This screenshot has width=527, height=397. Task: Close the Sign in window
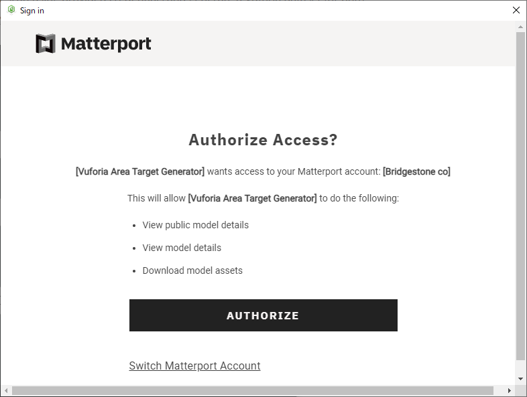click(x=516, y=10)
